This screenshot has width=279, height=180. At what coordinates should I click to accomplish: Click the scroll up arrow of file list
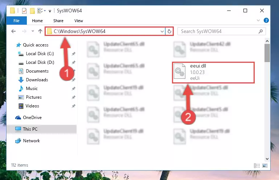(267, 41)
